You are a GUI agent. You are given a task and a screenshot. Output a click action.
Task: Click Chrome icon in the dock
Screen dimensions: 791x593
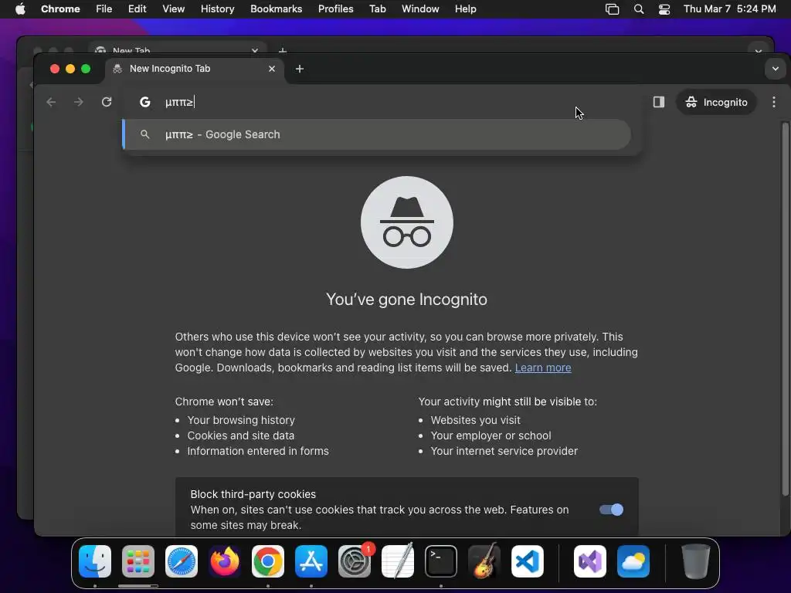click(268, 561)
